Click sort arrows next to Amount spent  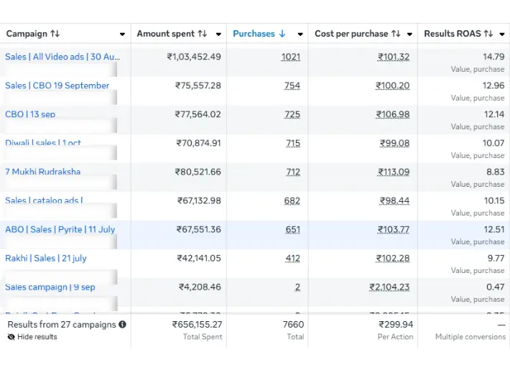(202, 34)
